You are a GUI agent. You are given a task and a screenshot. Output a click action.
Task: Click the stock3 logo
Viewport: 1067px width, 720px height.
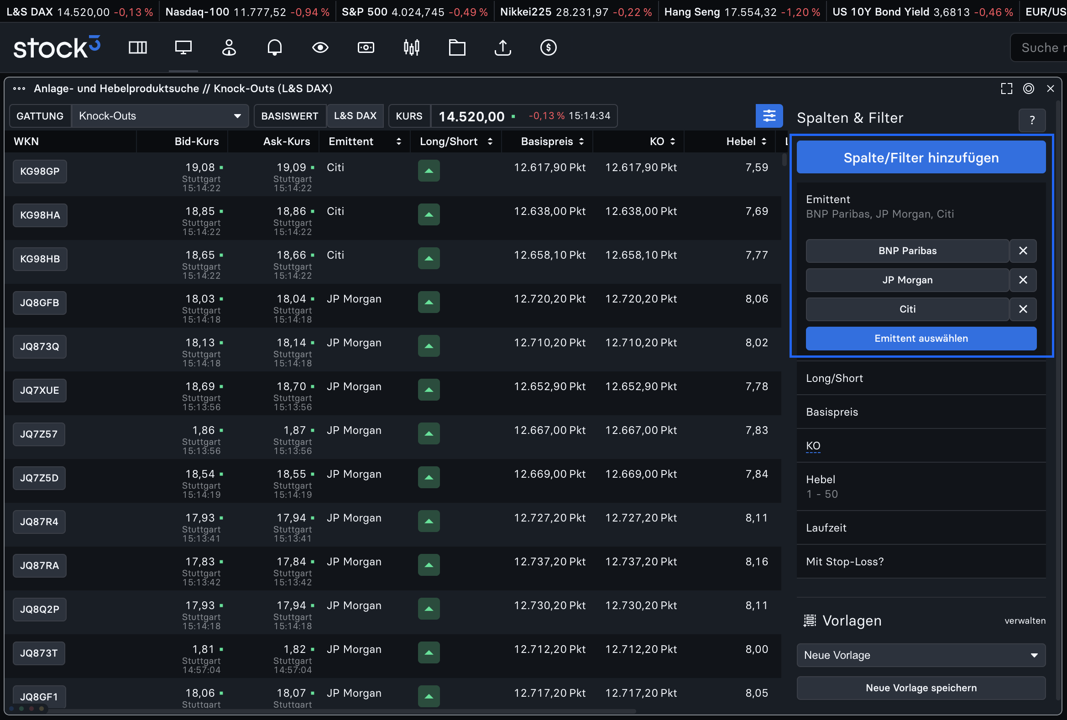(x=57, y=47)
